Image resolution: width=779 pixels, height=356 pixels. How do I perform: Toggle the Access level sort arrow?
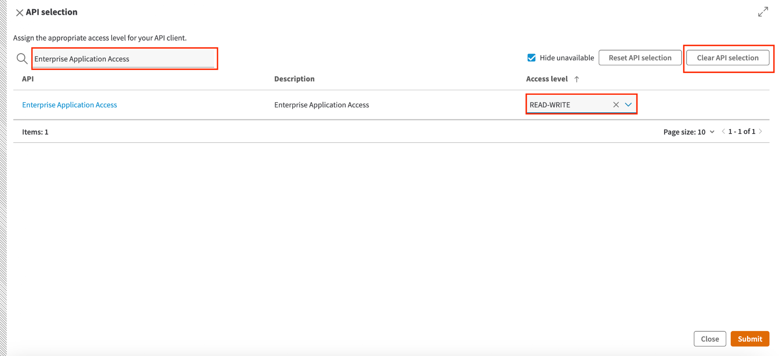[x=577, y=79]
